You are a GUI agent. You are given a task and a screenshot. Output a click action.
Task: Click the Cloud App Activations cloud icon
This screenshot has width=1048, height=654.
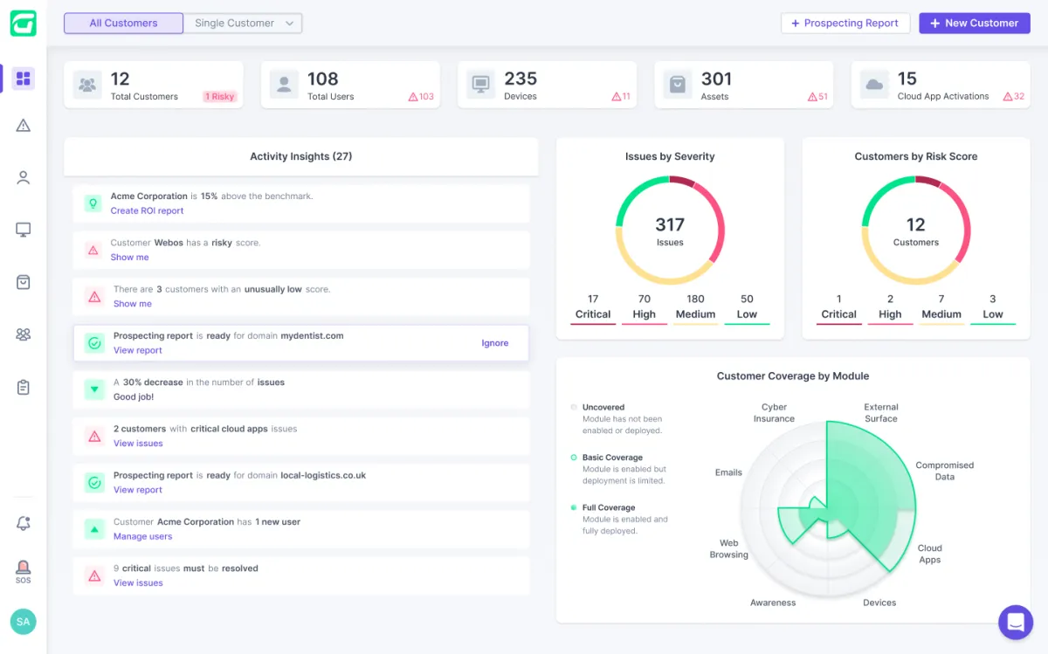tap(874, 85)
